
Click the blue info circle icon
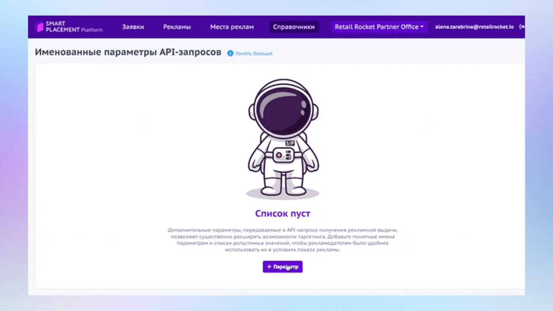coord(230,53)
